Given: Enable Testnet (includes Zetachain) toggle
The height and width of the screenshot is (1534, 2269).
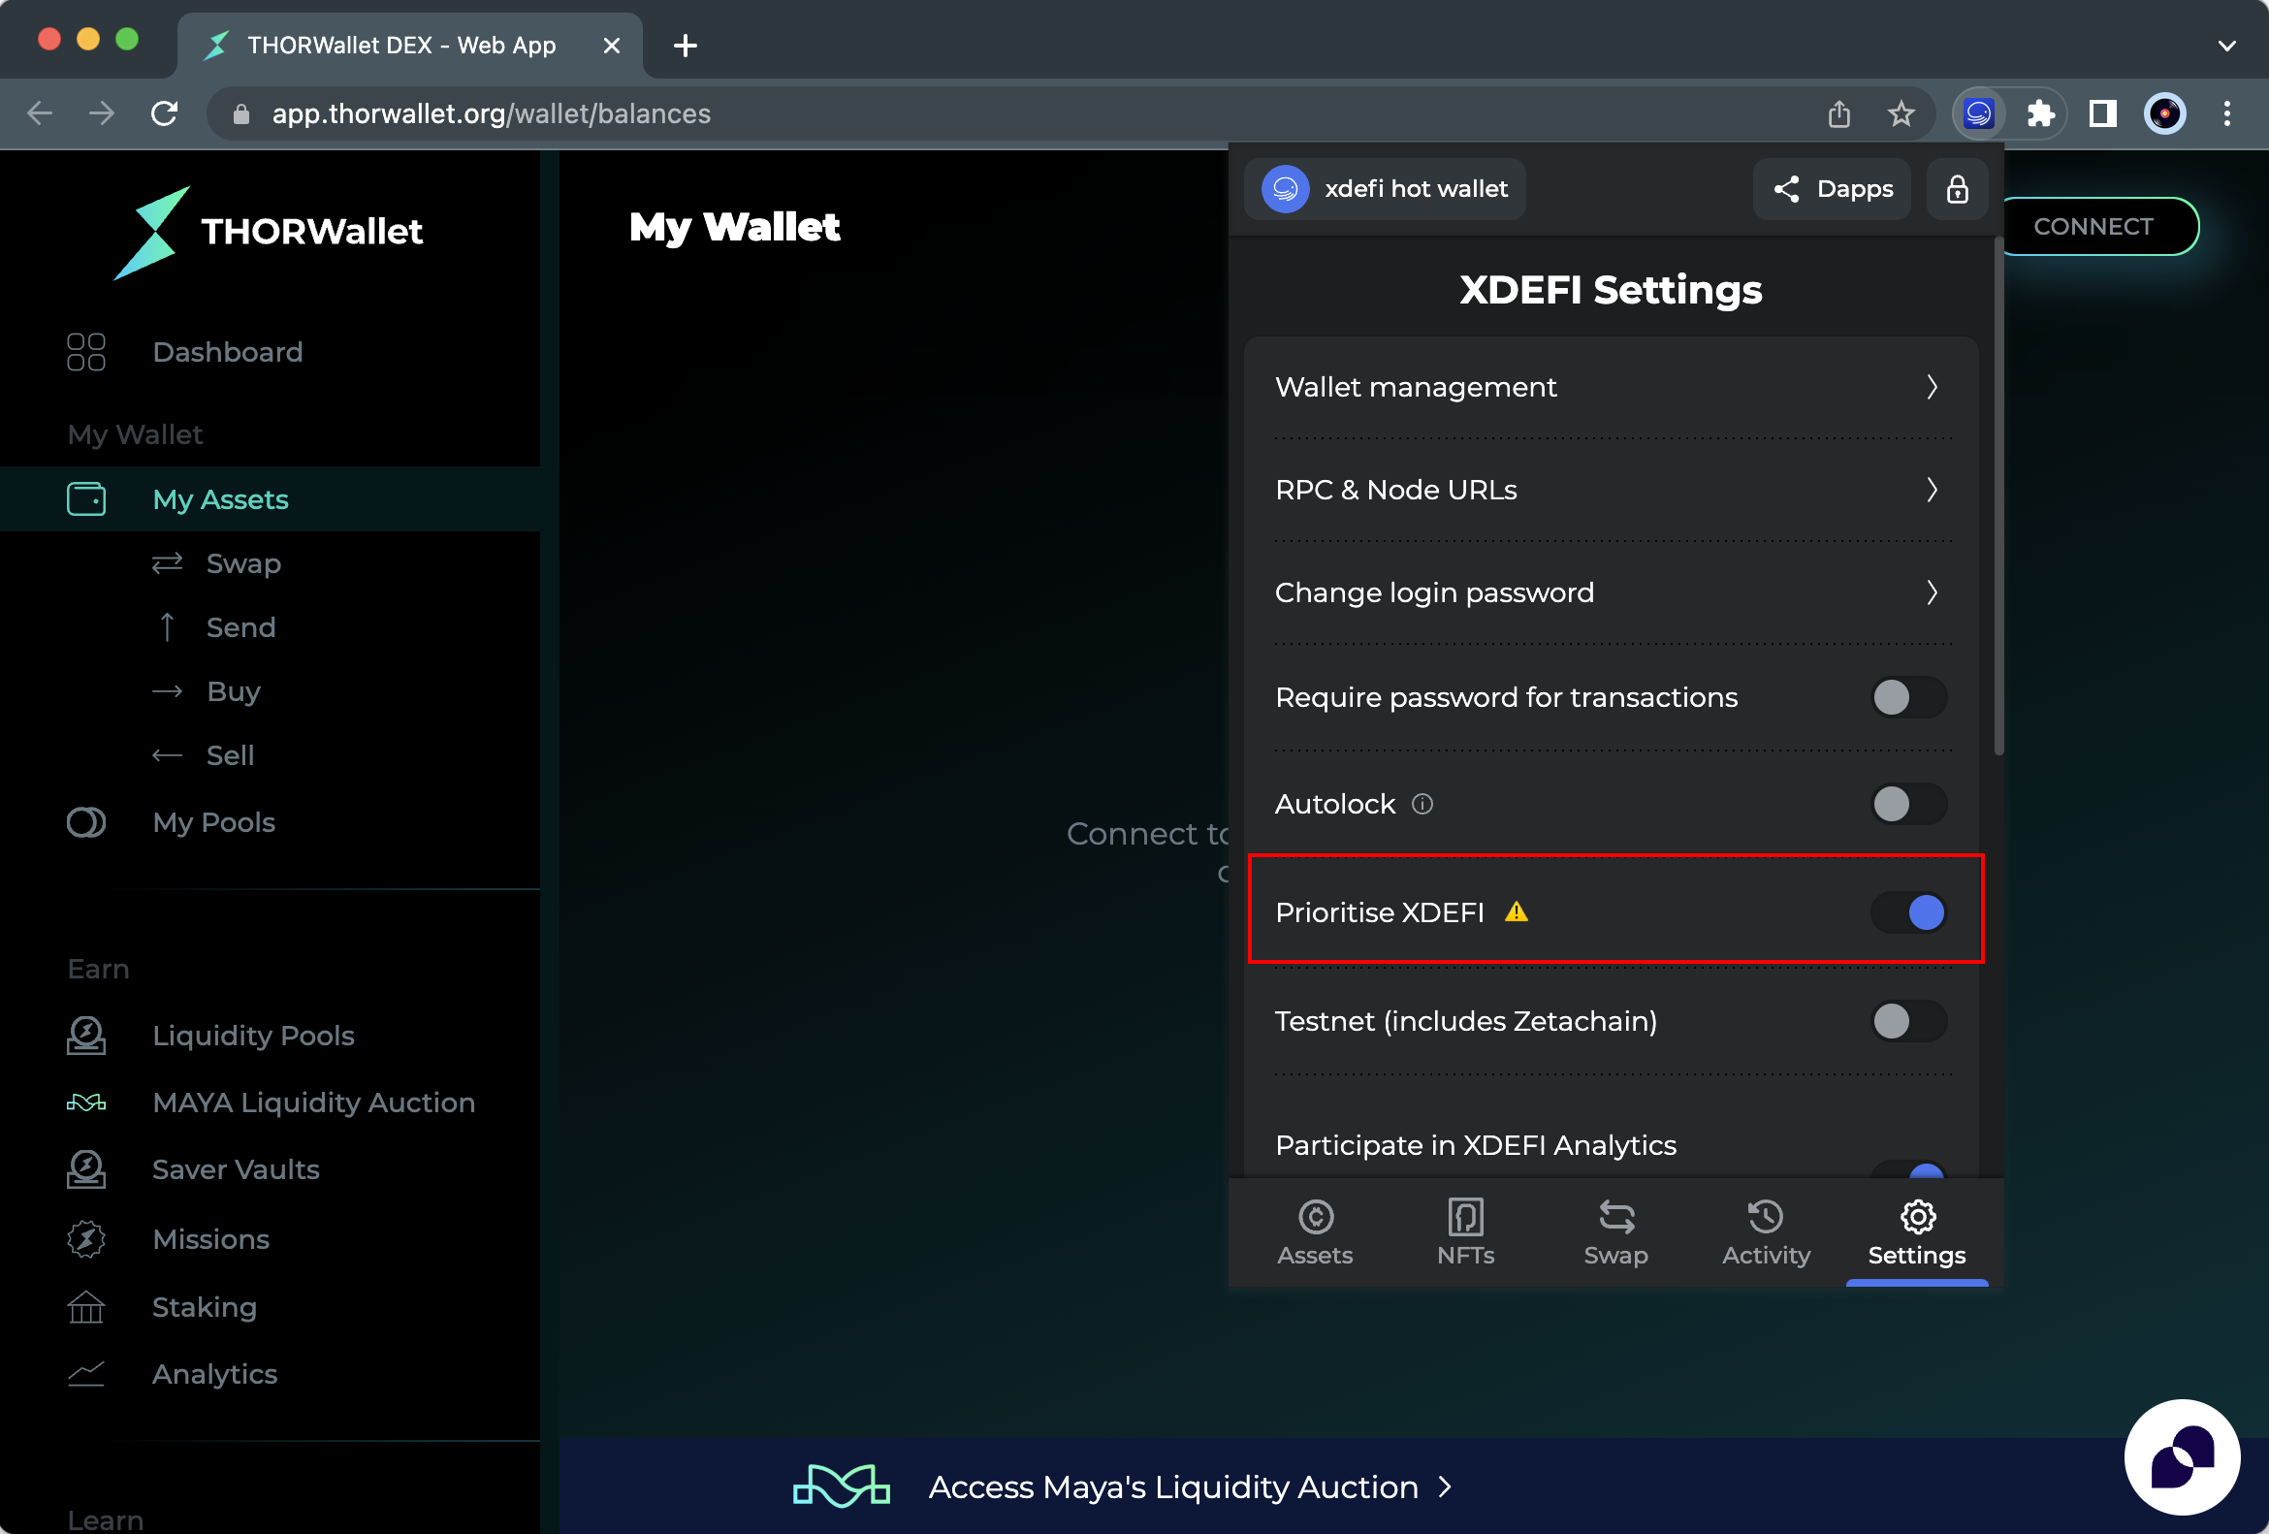Looking at the screenshot, I should coord(1907,1021).
